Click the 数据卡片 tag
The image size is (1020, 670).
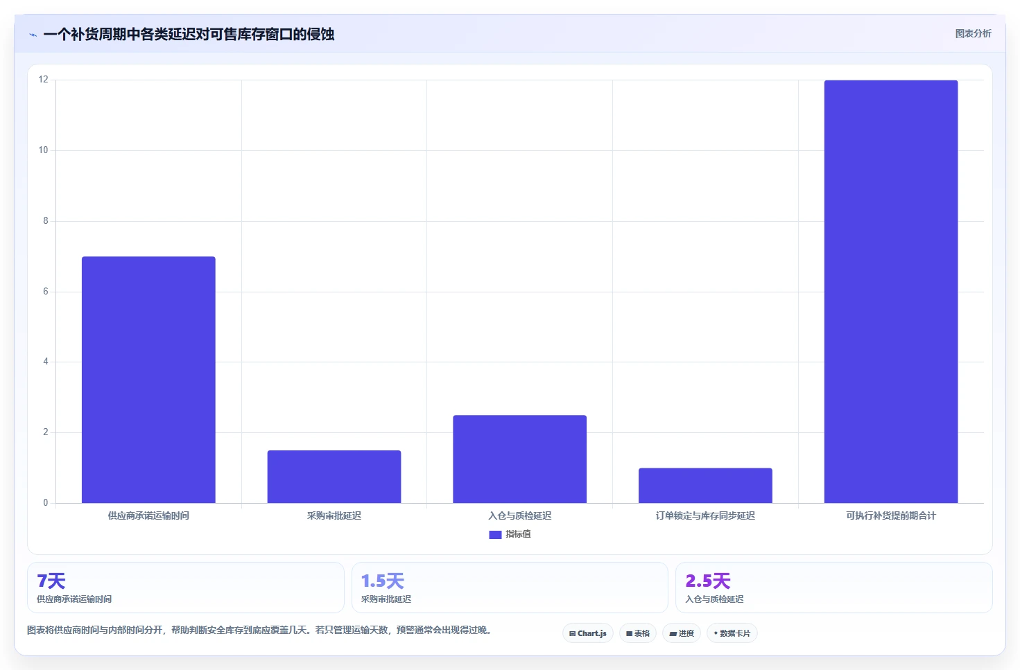(732, 633)
